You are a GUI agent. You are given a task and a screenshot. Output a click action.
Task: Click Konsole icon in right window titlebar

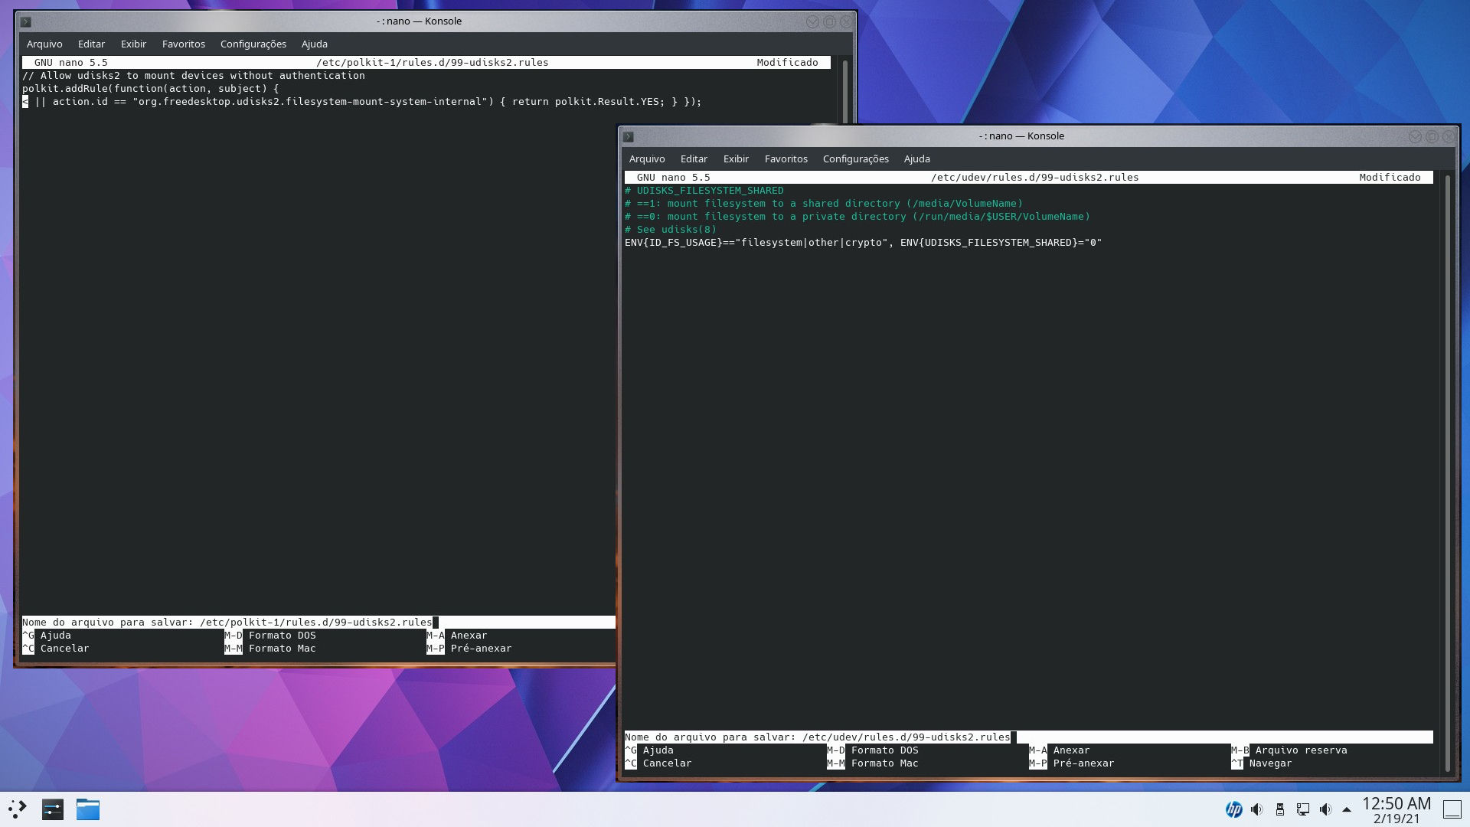click(x=629, y=136)
